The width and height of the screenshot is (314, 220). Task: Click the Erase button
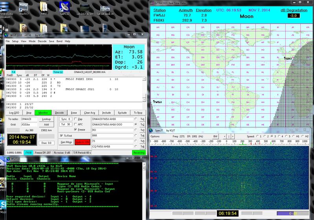74,113
